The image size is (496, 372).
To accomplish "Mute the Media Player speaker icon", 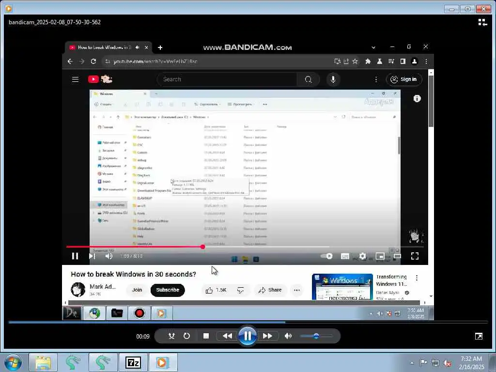I will point(288,336).
